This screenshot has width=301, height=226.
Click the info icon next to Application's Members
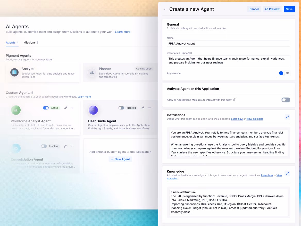pyautogui.click(x=235, y=100)
